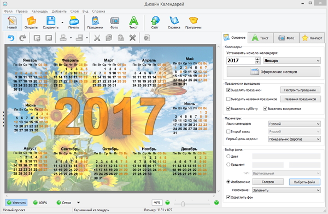Enable the Второй язык checkbox
The width and height of the screenshot is (328, 214).
pos(229,131)
